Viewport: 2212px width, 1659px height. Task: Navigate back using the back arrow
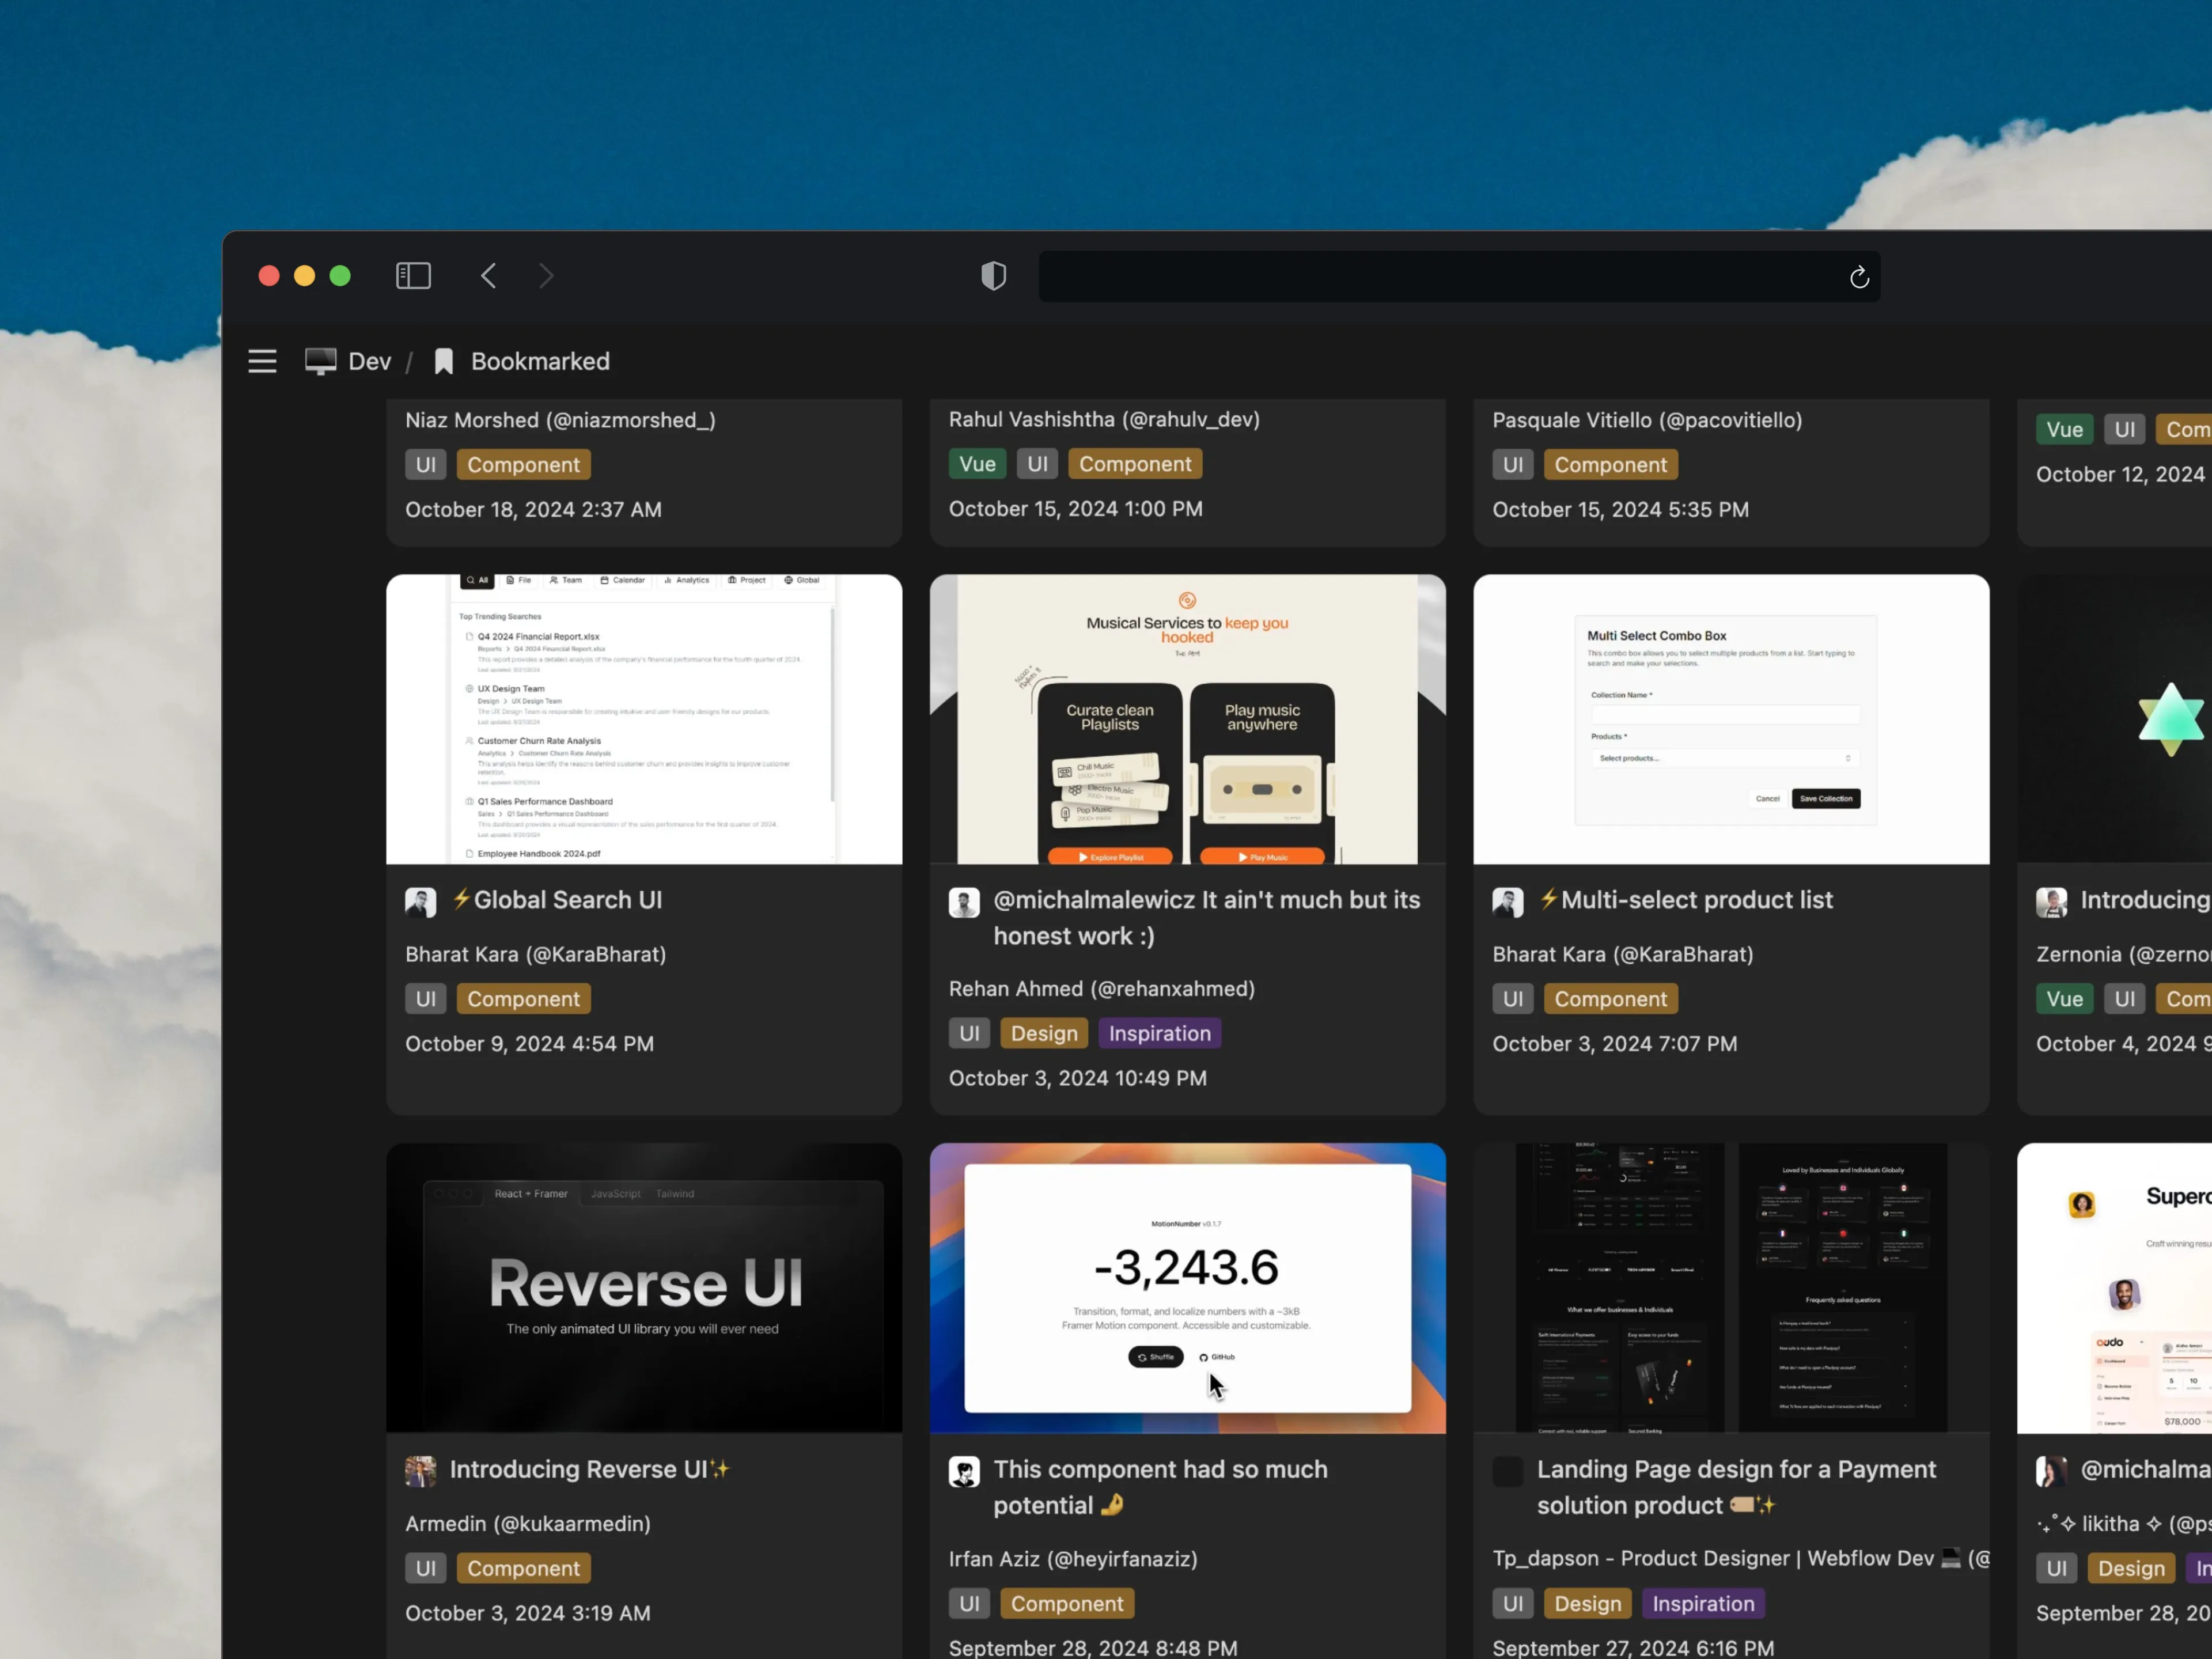point(488,276)
